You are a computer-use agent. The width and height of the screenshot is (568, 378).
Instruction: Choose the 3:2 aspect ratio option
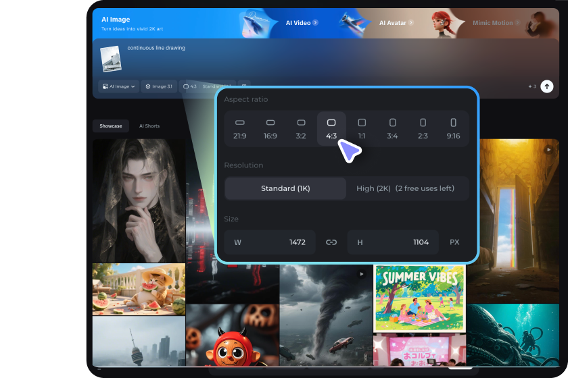click(301, 129)
